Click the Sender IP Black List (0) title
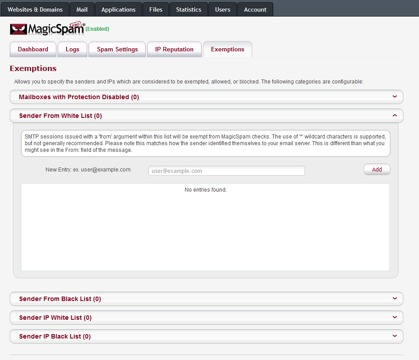Screen dimensions: 419x360 click(x=55, y=336)
